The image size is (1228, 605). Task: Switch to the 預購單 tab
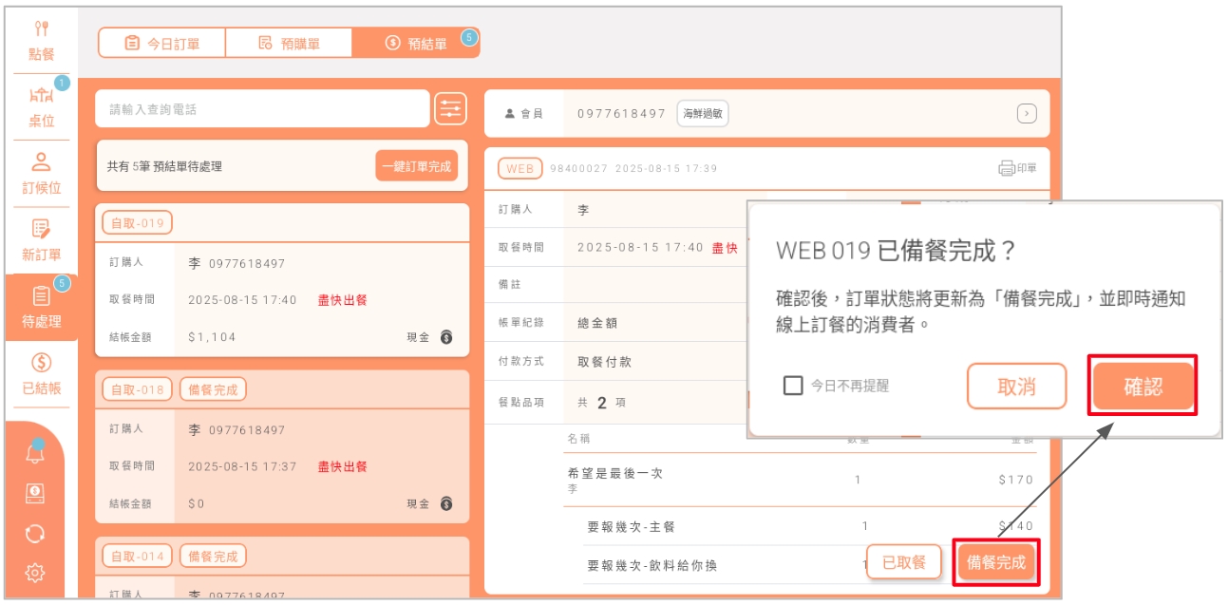[289, 43]
